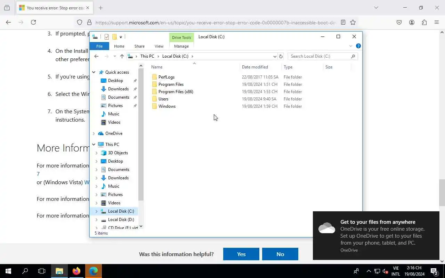The height and width of the screenshot is (278, 445).
Task: Open 3D Objects under This PC
Action: (118, 153)
